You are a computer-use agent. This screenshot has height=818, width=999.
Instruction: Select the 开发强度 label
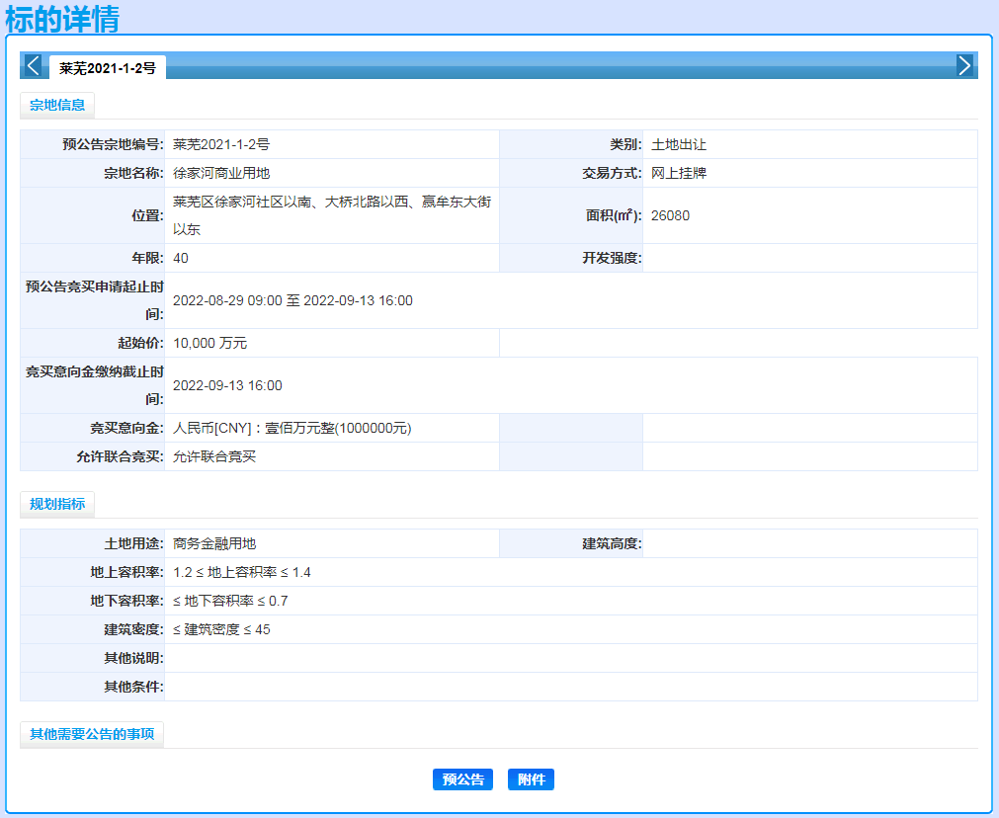pos(612,258)
